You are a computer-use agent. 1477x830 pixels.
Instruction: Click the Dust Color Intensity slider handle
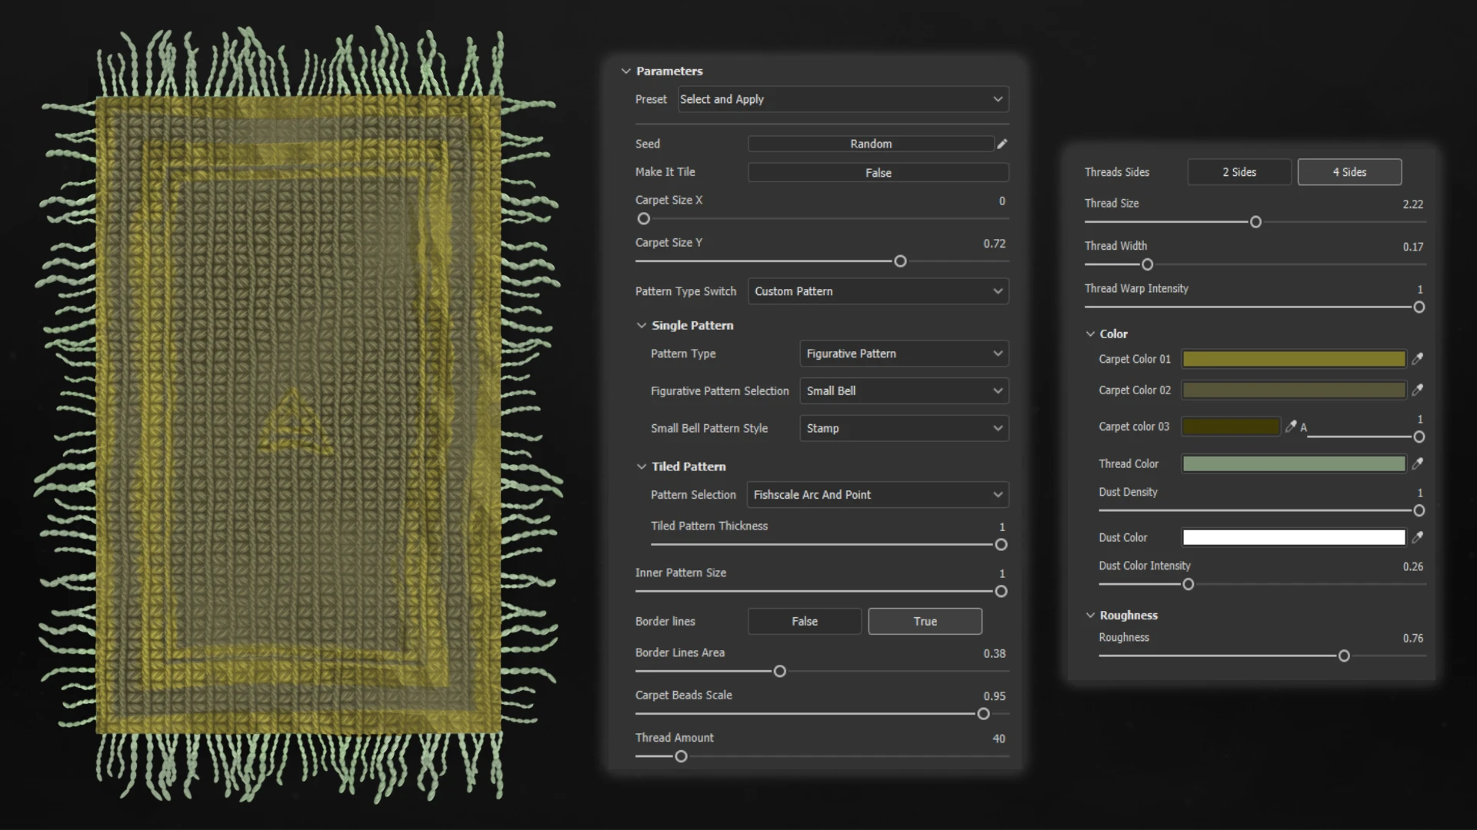1188,585
